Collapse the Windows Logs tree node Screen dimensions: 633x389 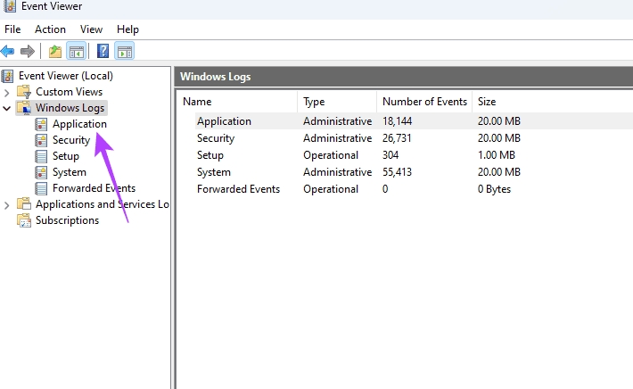pyautogui.click(x=8, y=109)
